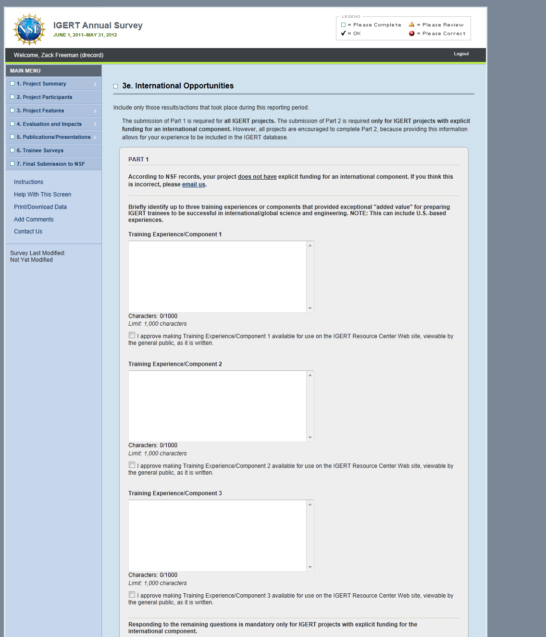The image size is (546, 637).
Task: Click 'JUNE 1, 2011–MAY 31, 2012' date text
Action: (x=85, y=35)
